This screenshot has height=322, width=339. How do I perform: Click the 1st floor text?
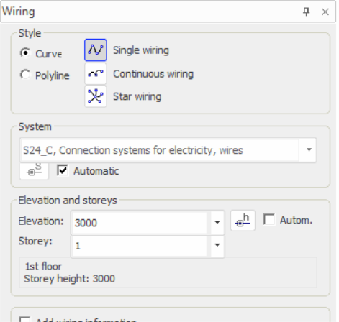pos(43,267)
